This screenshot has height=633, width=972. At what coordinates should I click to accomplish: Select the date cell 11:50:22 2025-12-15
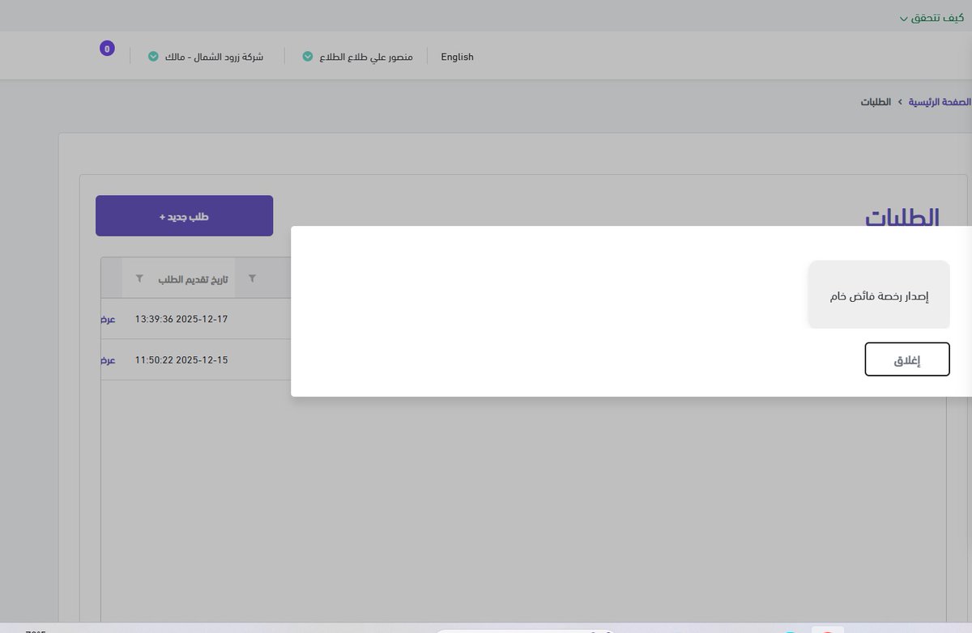[x=181, y=359]
